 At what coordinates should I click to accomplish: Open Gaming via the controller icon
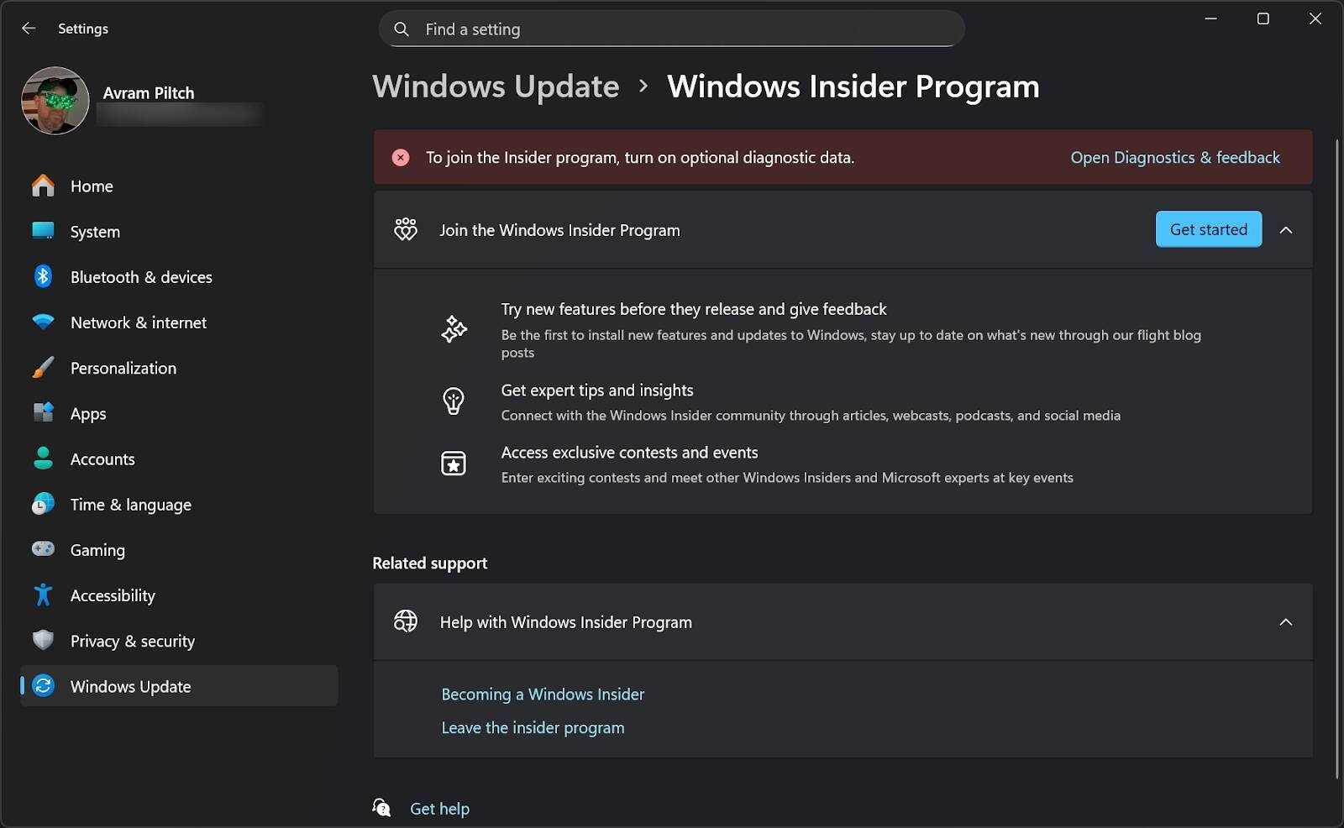43,549
